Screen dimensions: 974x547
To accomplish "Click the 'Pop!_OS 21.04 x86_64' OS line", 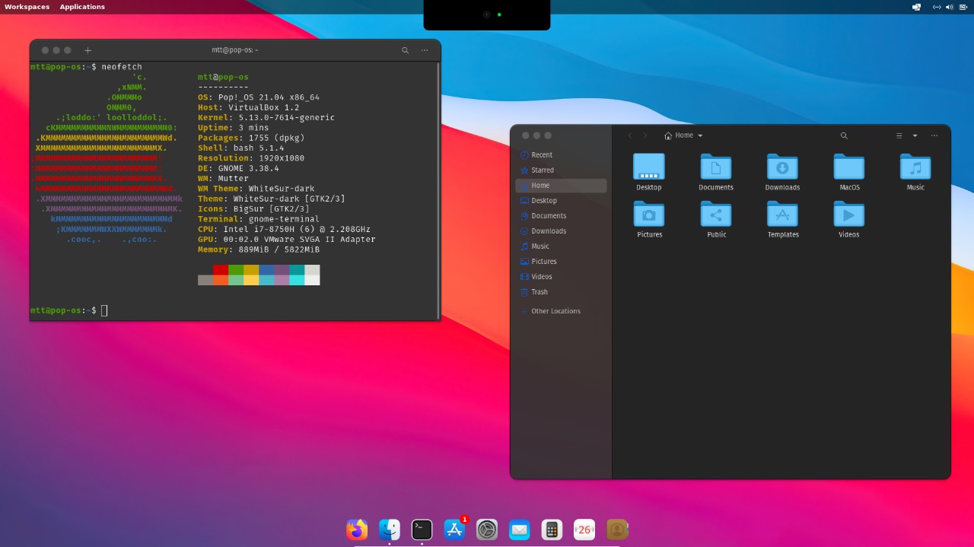I will (x=269, y=97).
